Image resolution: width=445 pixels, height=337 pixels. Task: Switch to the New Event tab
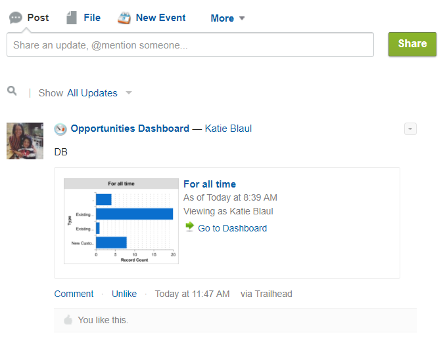coord(160,18)
